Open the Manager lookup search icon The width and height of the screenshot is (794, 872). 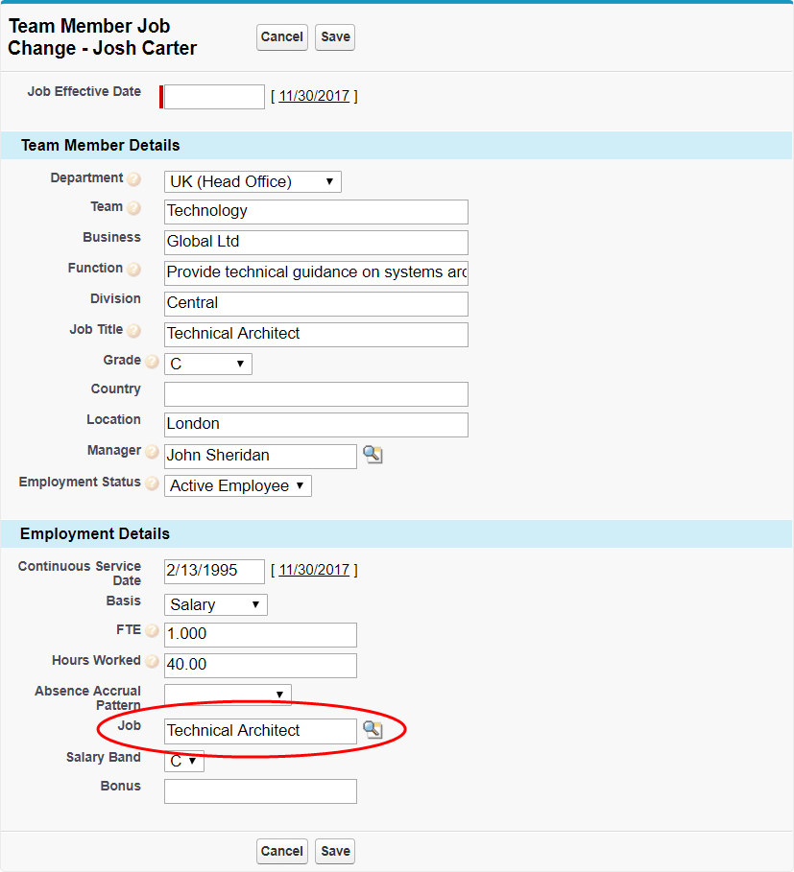coord(373,455)
